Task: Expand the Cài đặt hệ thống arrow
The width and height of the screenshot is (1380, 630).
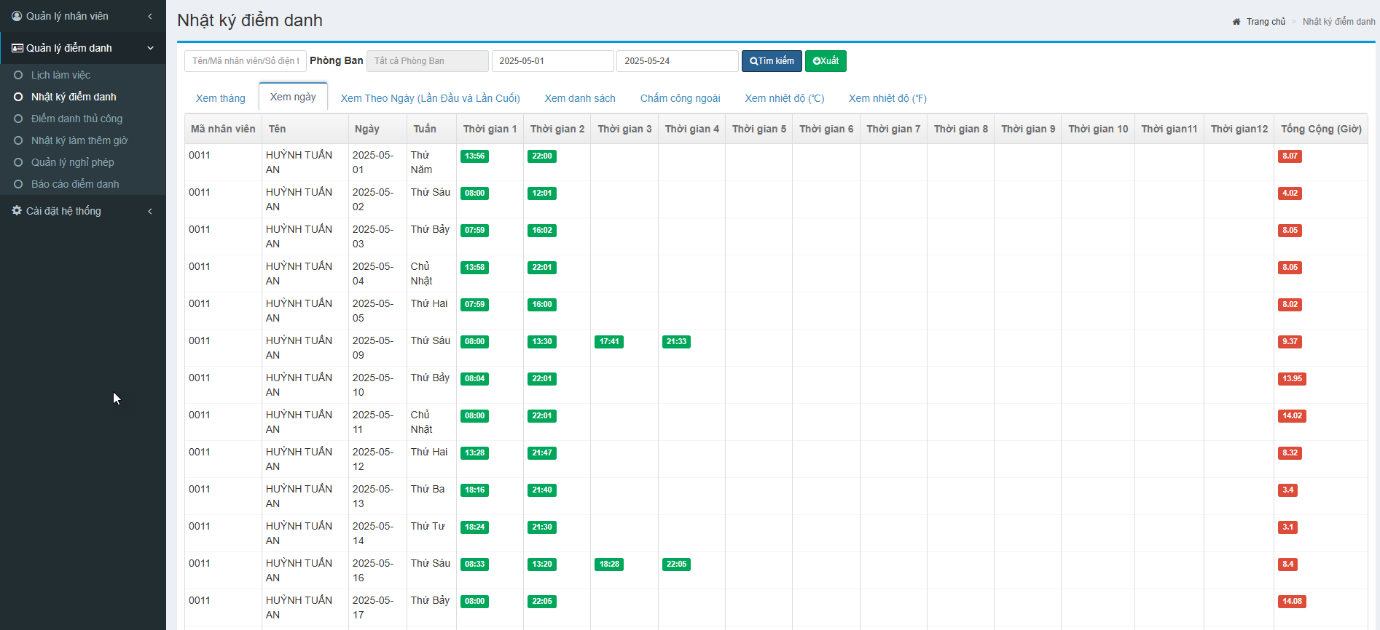Action: 150,211
